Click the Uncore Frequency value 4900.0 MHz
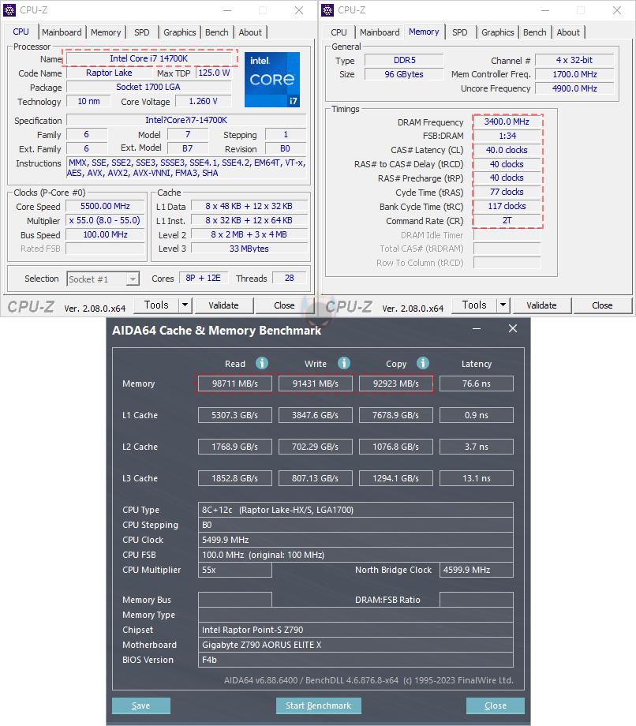 (x=574, y=88)
